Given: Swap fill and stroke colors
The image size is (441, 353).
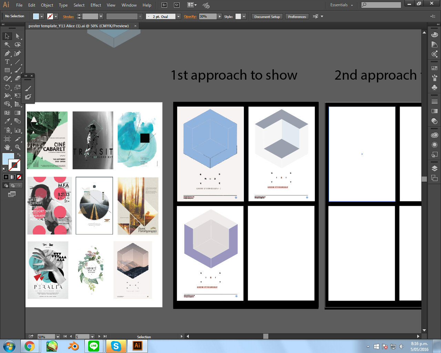Looking at the screenshot, I should click(19, 155).
